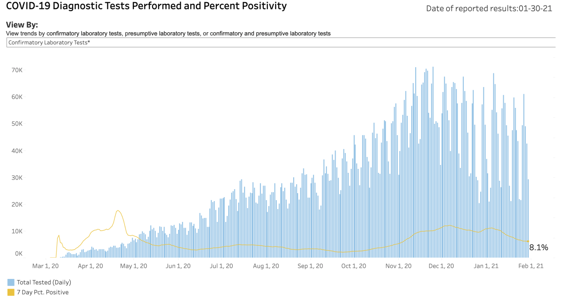The width and height of the screenshot is (566, 301).
Task: Click the 8.1% positivity value label
Action: (539, 248)
